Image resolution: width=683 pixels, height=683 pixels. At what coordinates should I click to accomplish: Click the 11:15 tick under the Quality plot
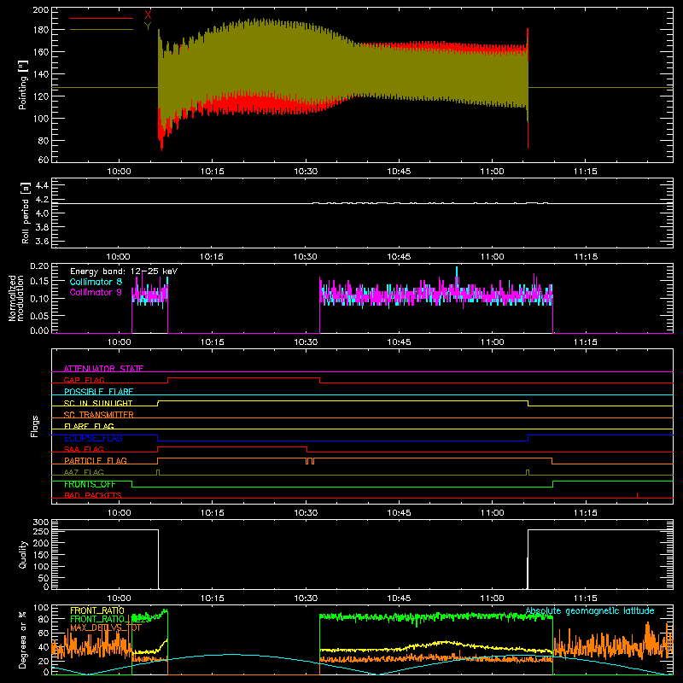coord(586,598)
